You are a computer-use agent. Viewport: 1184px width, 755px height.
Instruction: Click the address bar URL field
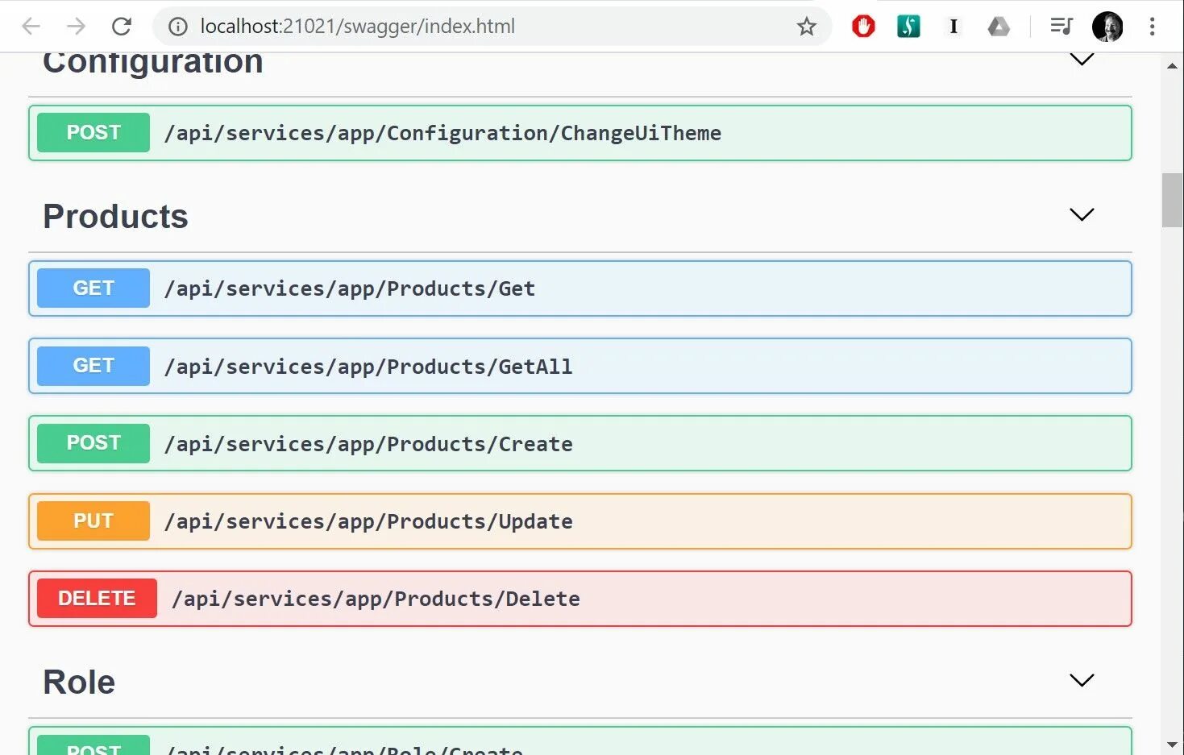pos(484,27)
